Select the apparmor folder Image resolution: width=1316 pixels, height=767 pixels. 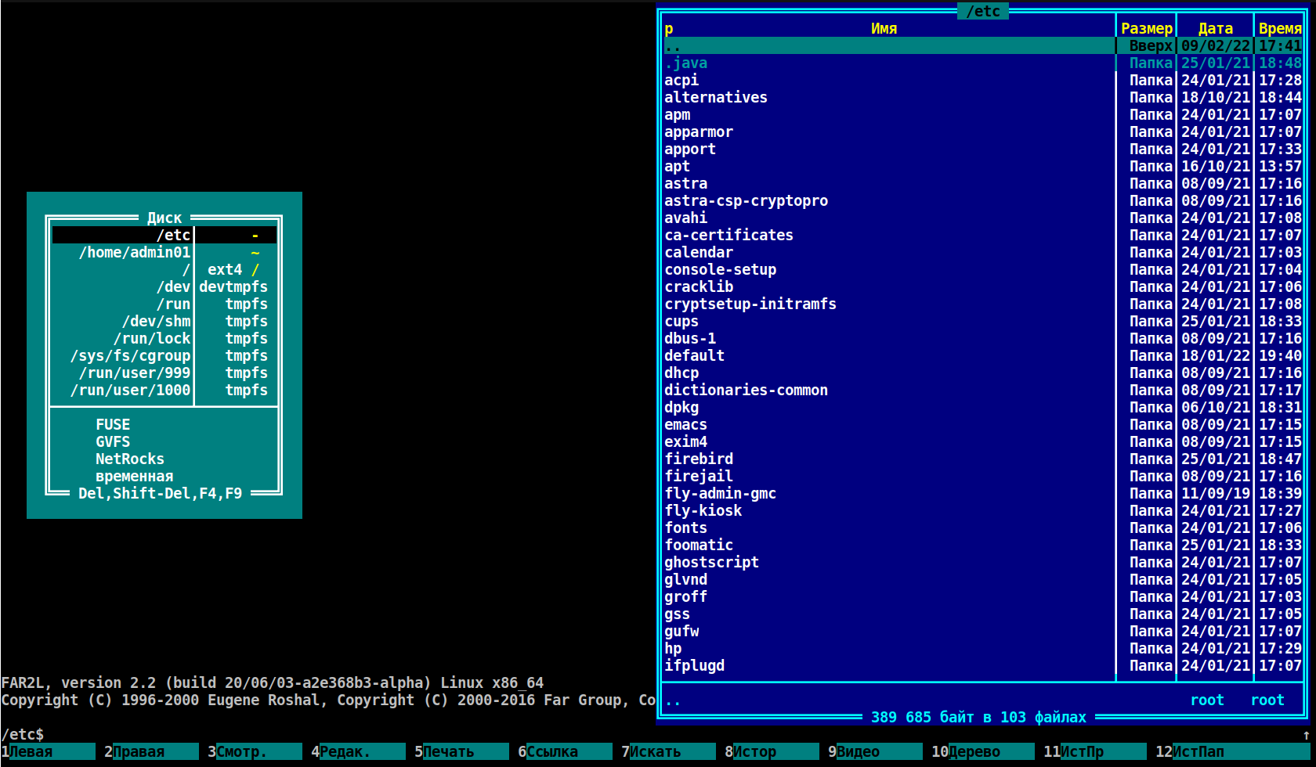[x=983, y=131]
